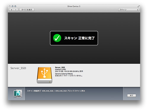Screen dimensions: 148x111
Task: Click the すべてを表示 button
Action: [x=27, y=10]
